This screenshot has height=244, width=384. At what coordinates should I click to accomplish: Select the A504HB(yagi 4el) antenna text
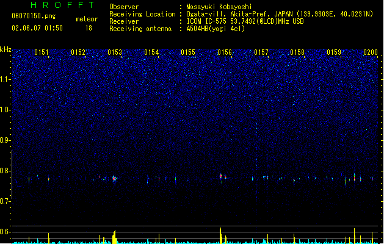click(x=216, y=29)
